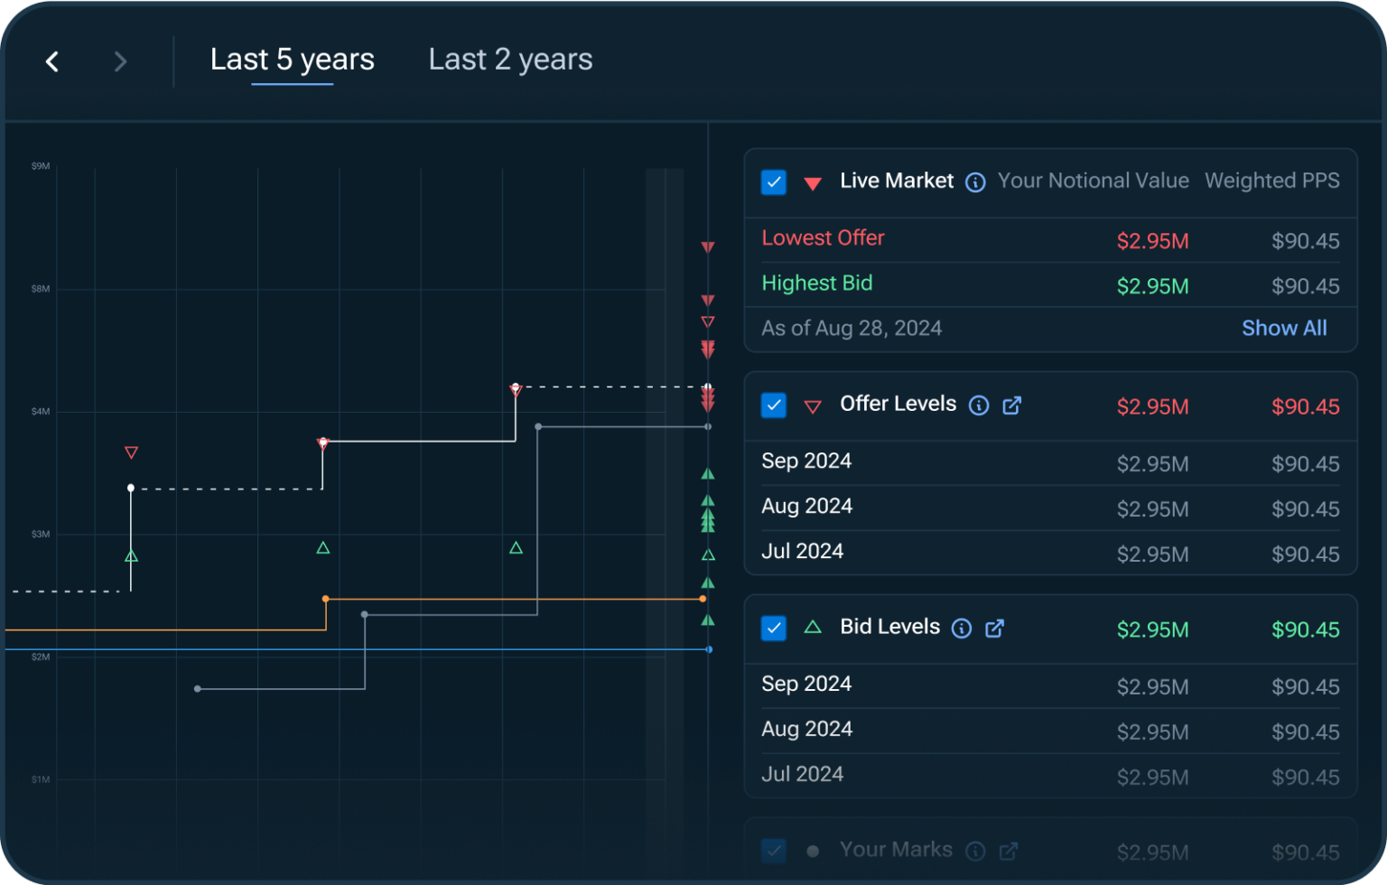Viewport: 1387px width, 885px height.
Task: Click the Bid Levels info icon
Action: (x=962, y=629)
